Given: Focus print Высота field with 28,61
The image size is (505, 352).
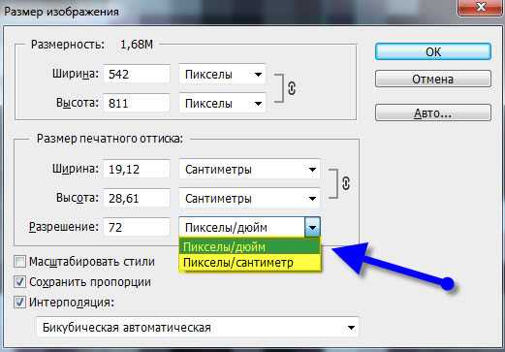Looking at the screenshot, I should (137, 198).
